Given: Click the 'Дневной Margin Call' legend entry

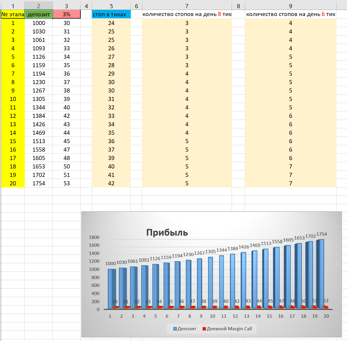Looking at the screenshot, I should tap(227, 328).
